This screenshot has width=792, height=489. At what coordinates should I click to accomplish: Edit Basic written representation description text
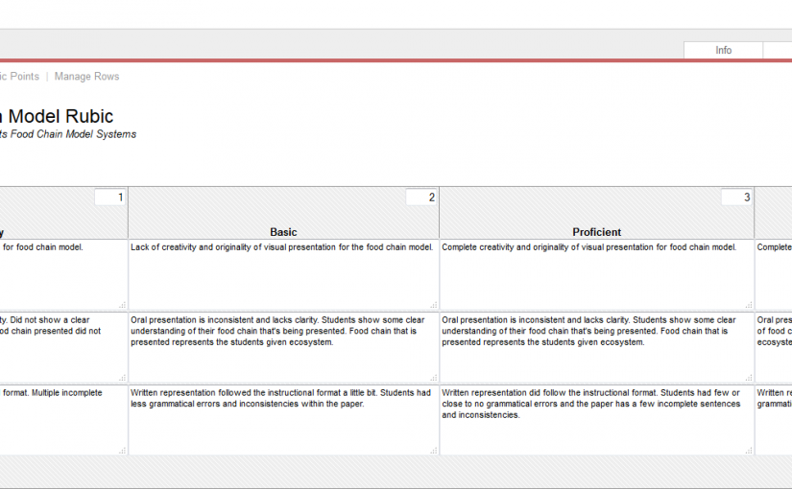283,419
